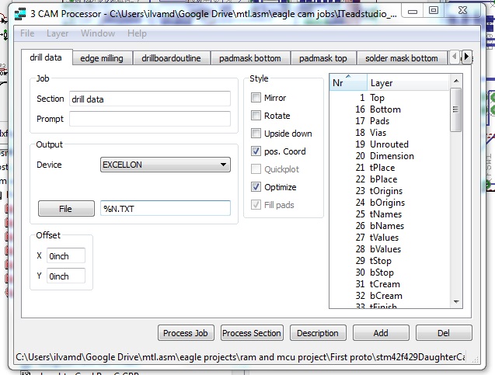Open the Layer menu
This screenshot has width=495, height=375.
pyautogui.click(x=57, y=34)
